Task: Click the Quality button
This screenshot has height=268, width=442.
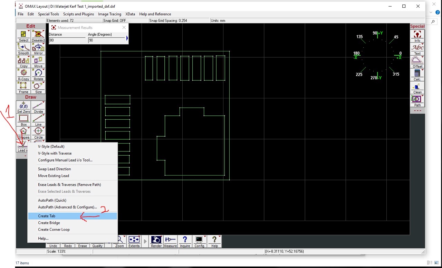Action: pos(97,246)
